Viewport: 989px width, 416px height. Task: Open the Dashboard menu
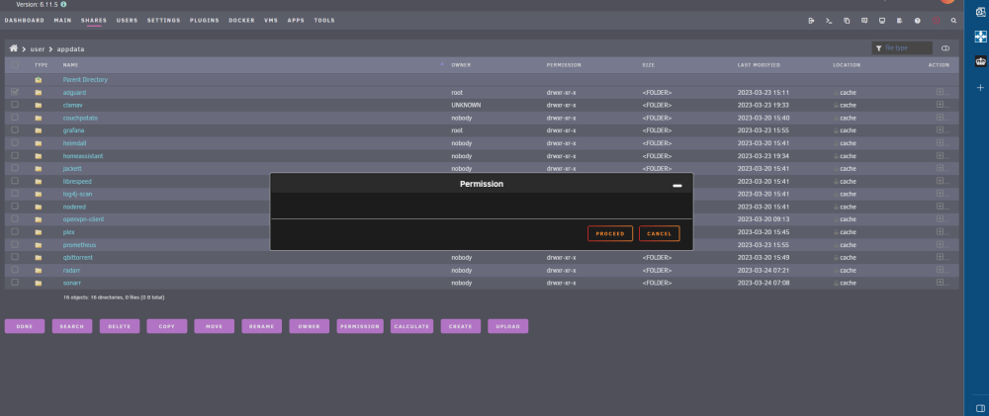click(25, 20)
